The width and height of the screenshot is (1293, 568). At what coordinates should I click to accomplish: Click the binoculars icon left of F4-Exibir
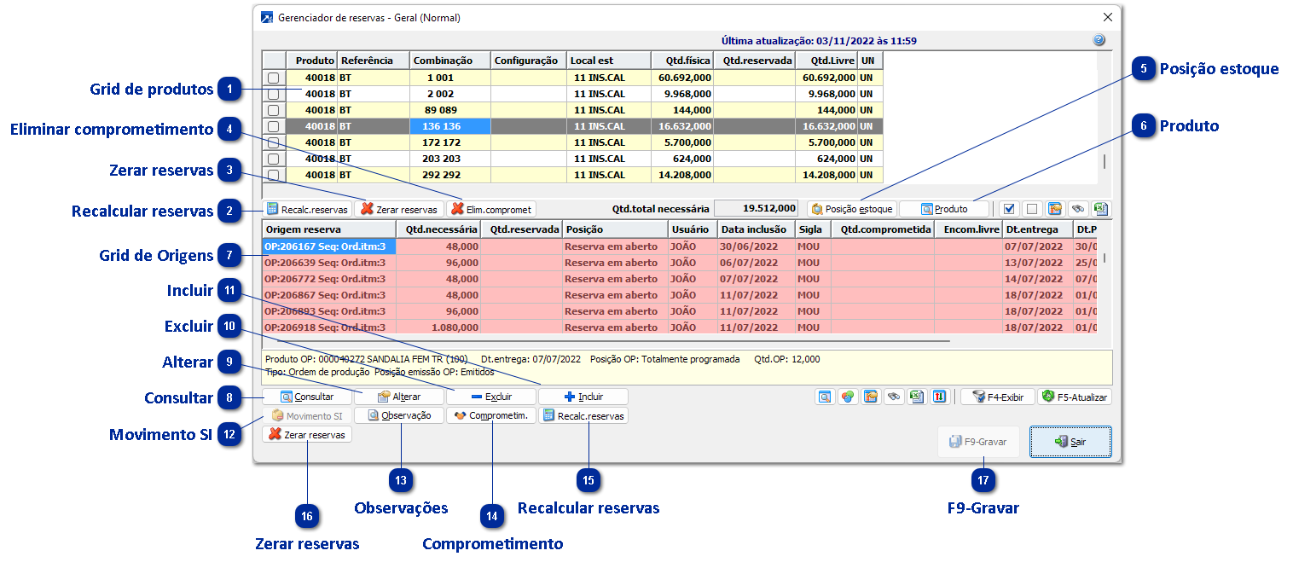893,397
